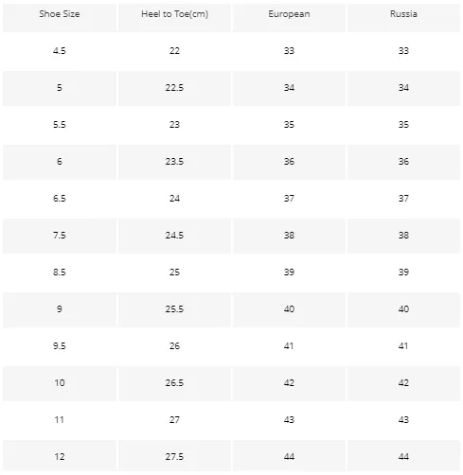Viewport: 463px width, 475px height.
Task: Select European size 39 cell
Action: pyautogui.click(x=289, y=273)
